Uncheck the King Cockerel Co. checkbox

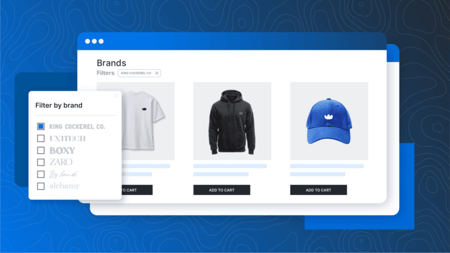pyautogui.click(x=41, y=126)
